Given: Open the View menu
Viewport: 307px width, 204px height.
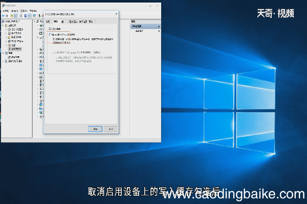Looking at the screenshot, I should 24,11.
